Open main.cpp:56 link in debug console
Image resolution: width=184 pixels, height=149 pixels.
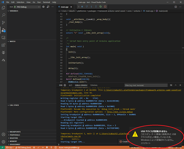coord(71,136)
